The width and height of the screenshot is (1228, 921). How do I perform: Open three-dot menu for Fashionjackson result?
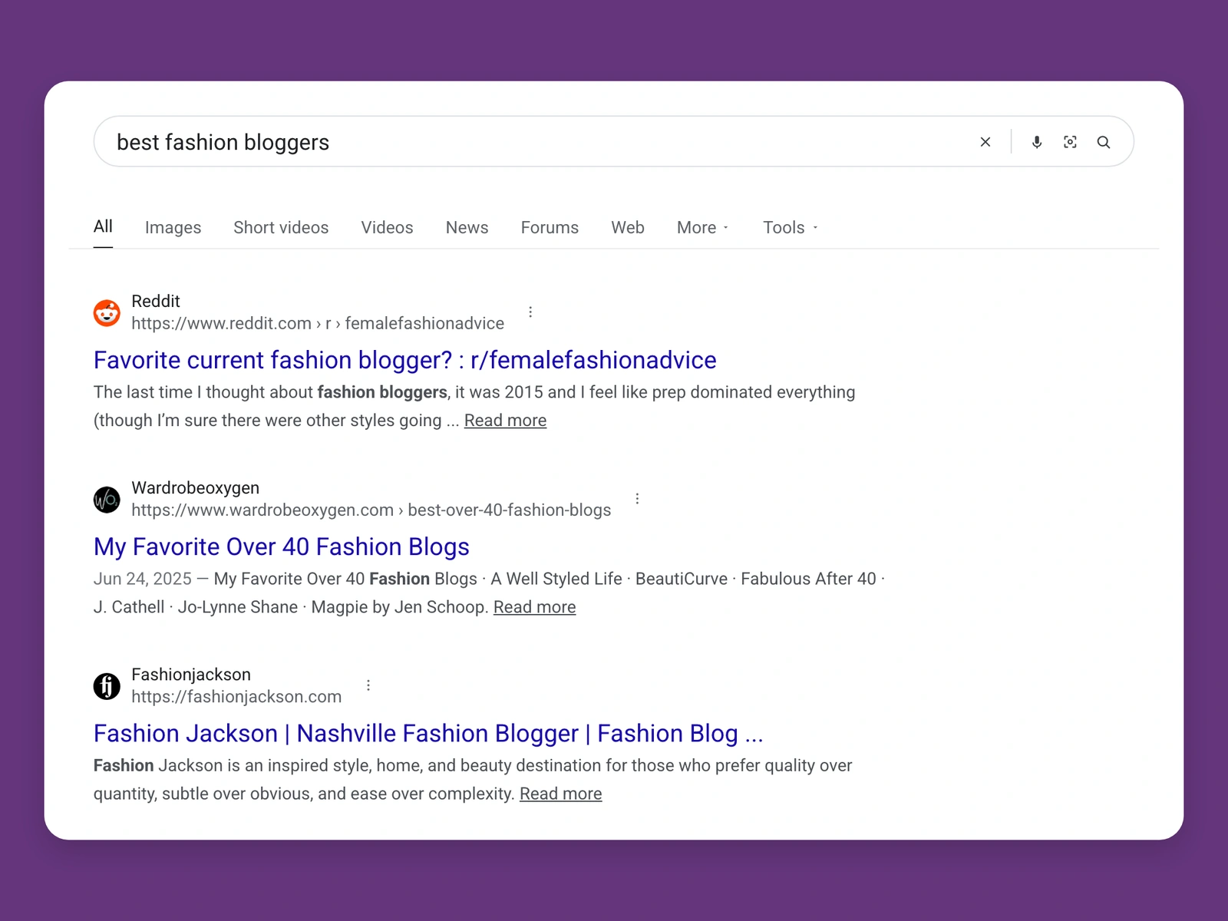[x=368, y=685]
